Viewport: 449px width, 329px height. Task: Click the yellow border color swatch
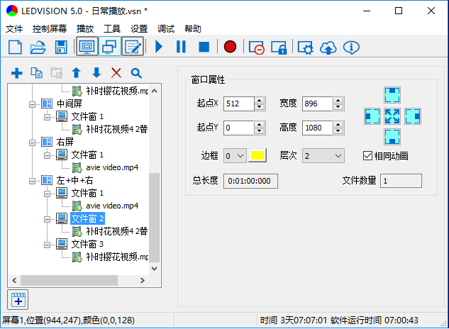[256, 155]
